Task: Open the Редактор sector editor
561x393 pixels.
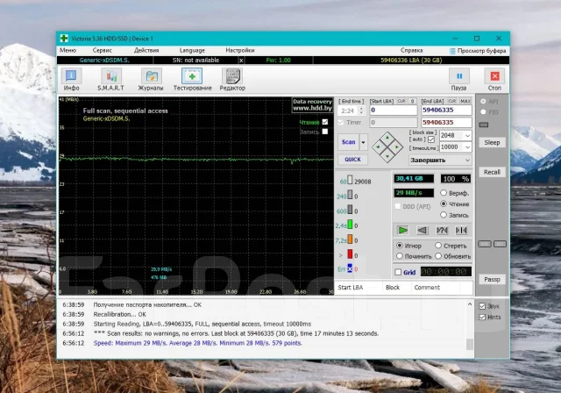Action: coord(232,80)
